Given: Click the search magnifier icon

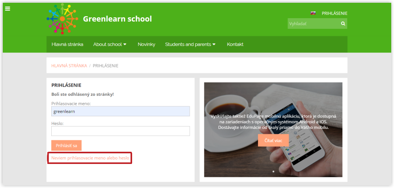Looking at the screenshot, I should pyautogui.click(x=343, y=24).
